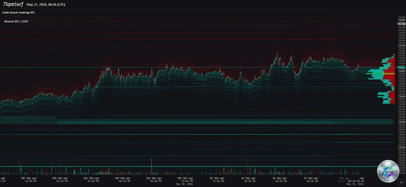
Task: Click the 'May 30, 2026' date label
Action: click(x=184, y=184)
